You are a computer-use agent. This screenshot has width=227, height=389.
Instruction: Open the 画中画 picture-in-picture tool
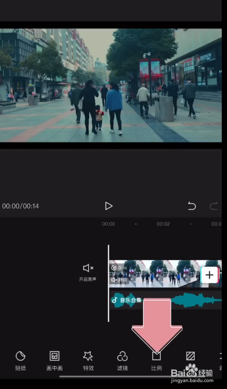54,361
